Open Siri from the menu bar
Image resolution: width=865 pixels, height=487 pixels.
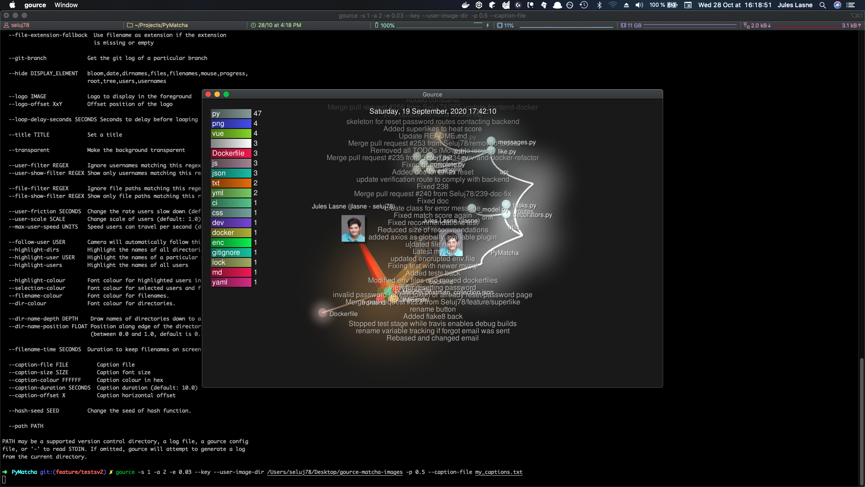[838, 5]
